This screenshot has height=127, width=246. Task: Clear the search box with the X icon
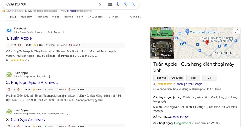point(100,4)
